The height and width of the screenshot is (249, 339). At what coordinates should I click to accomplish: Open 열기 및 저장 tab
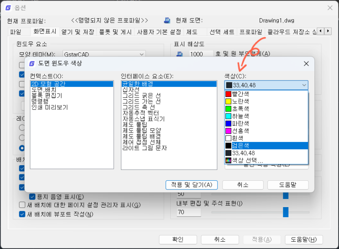pyautogui.click(x=78, y=32)
